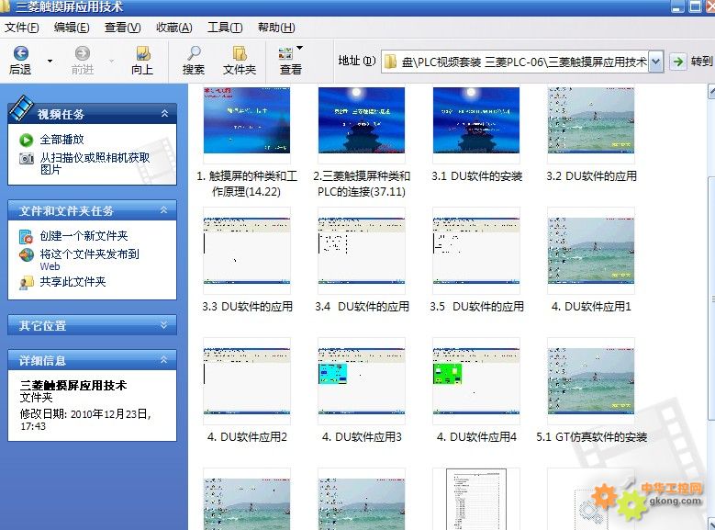
Task: Click file name text 5.1 GT仿真软件的安装
Action: click(592, 437)
